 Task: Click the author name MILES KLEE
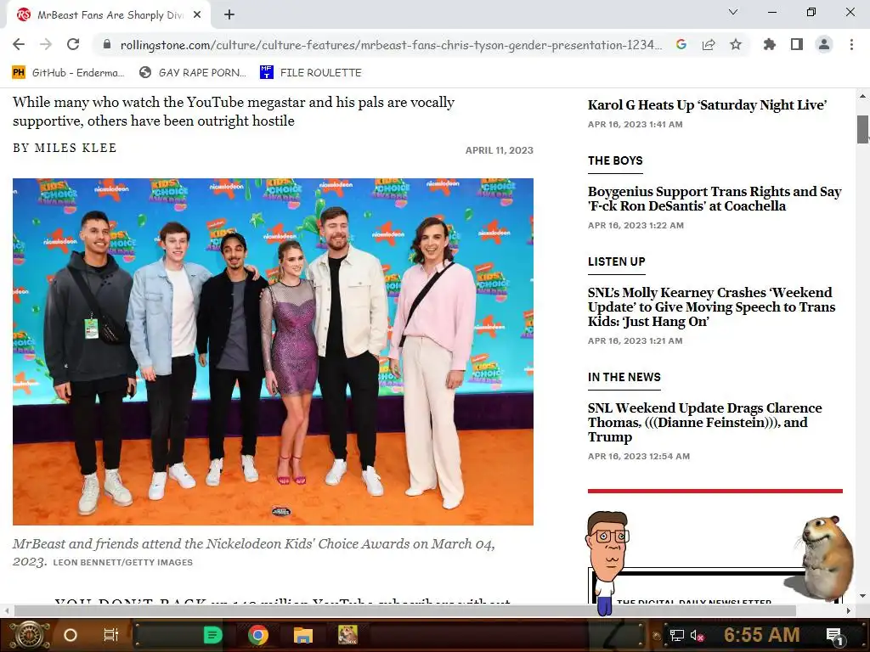pos(76,148)
